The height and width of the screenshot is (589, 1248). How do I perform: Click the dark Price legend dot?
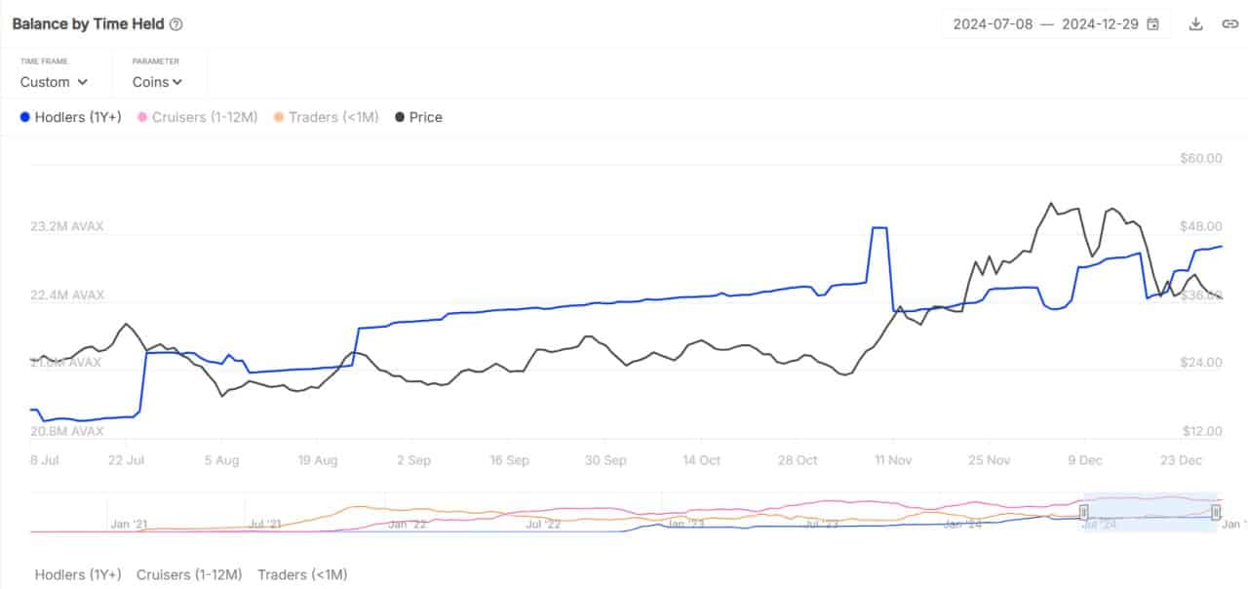pos(400,117)
